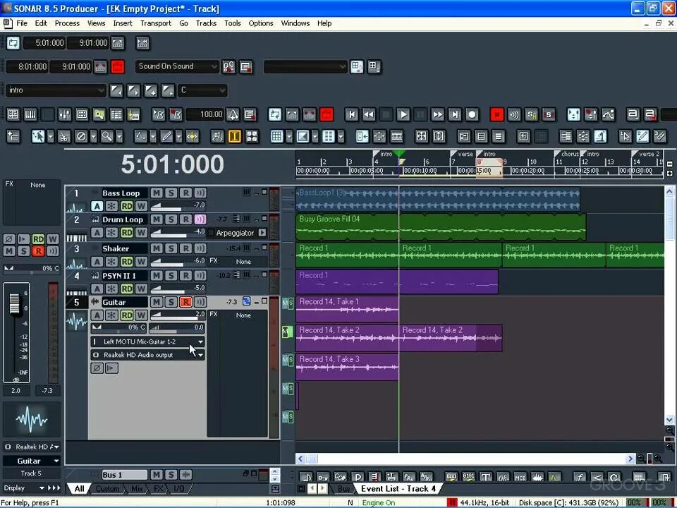
Task: Open the Realtek HD output dropdown in the inspector
Action: click(x=32, y=447)
